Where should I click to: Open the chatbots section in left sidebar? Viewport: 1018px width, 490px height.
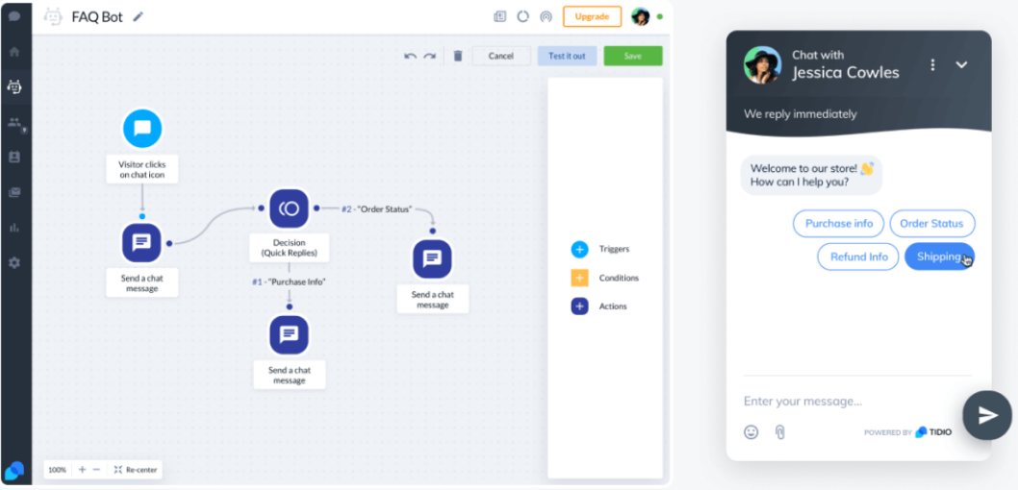[x=14, y=86]
